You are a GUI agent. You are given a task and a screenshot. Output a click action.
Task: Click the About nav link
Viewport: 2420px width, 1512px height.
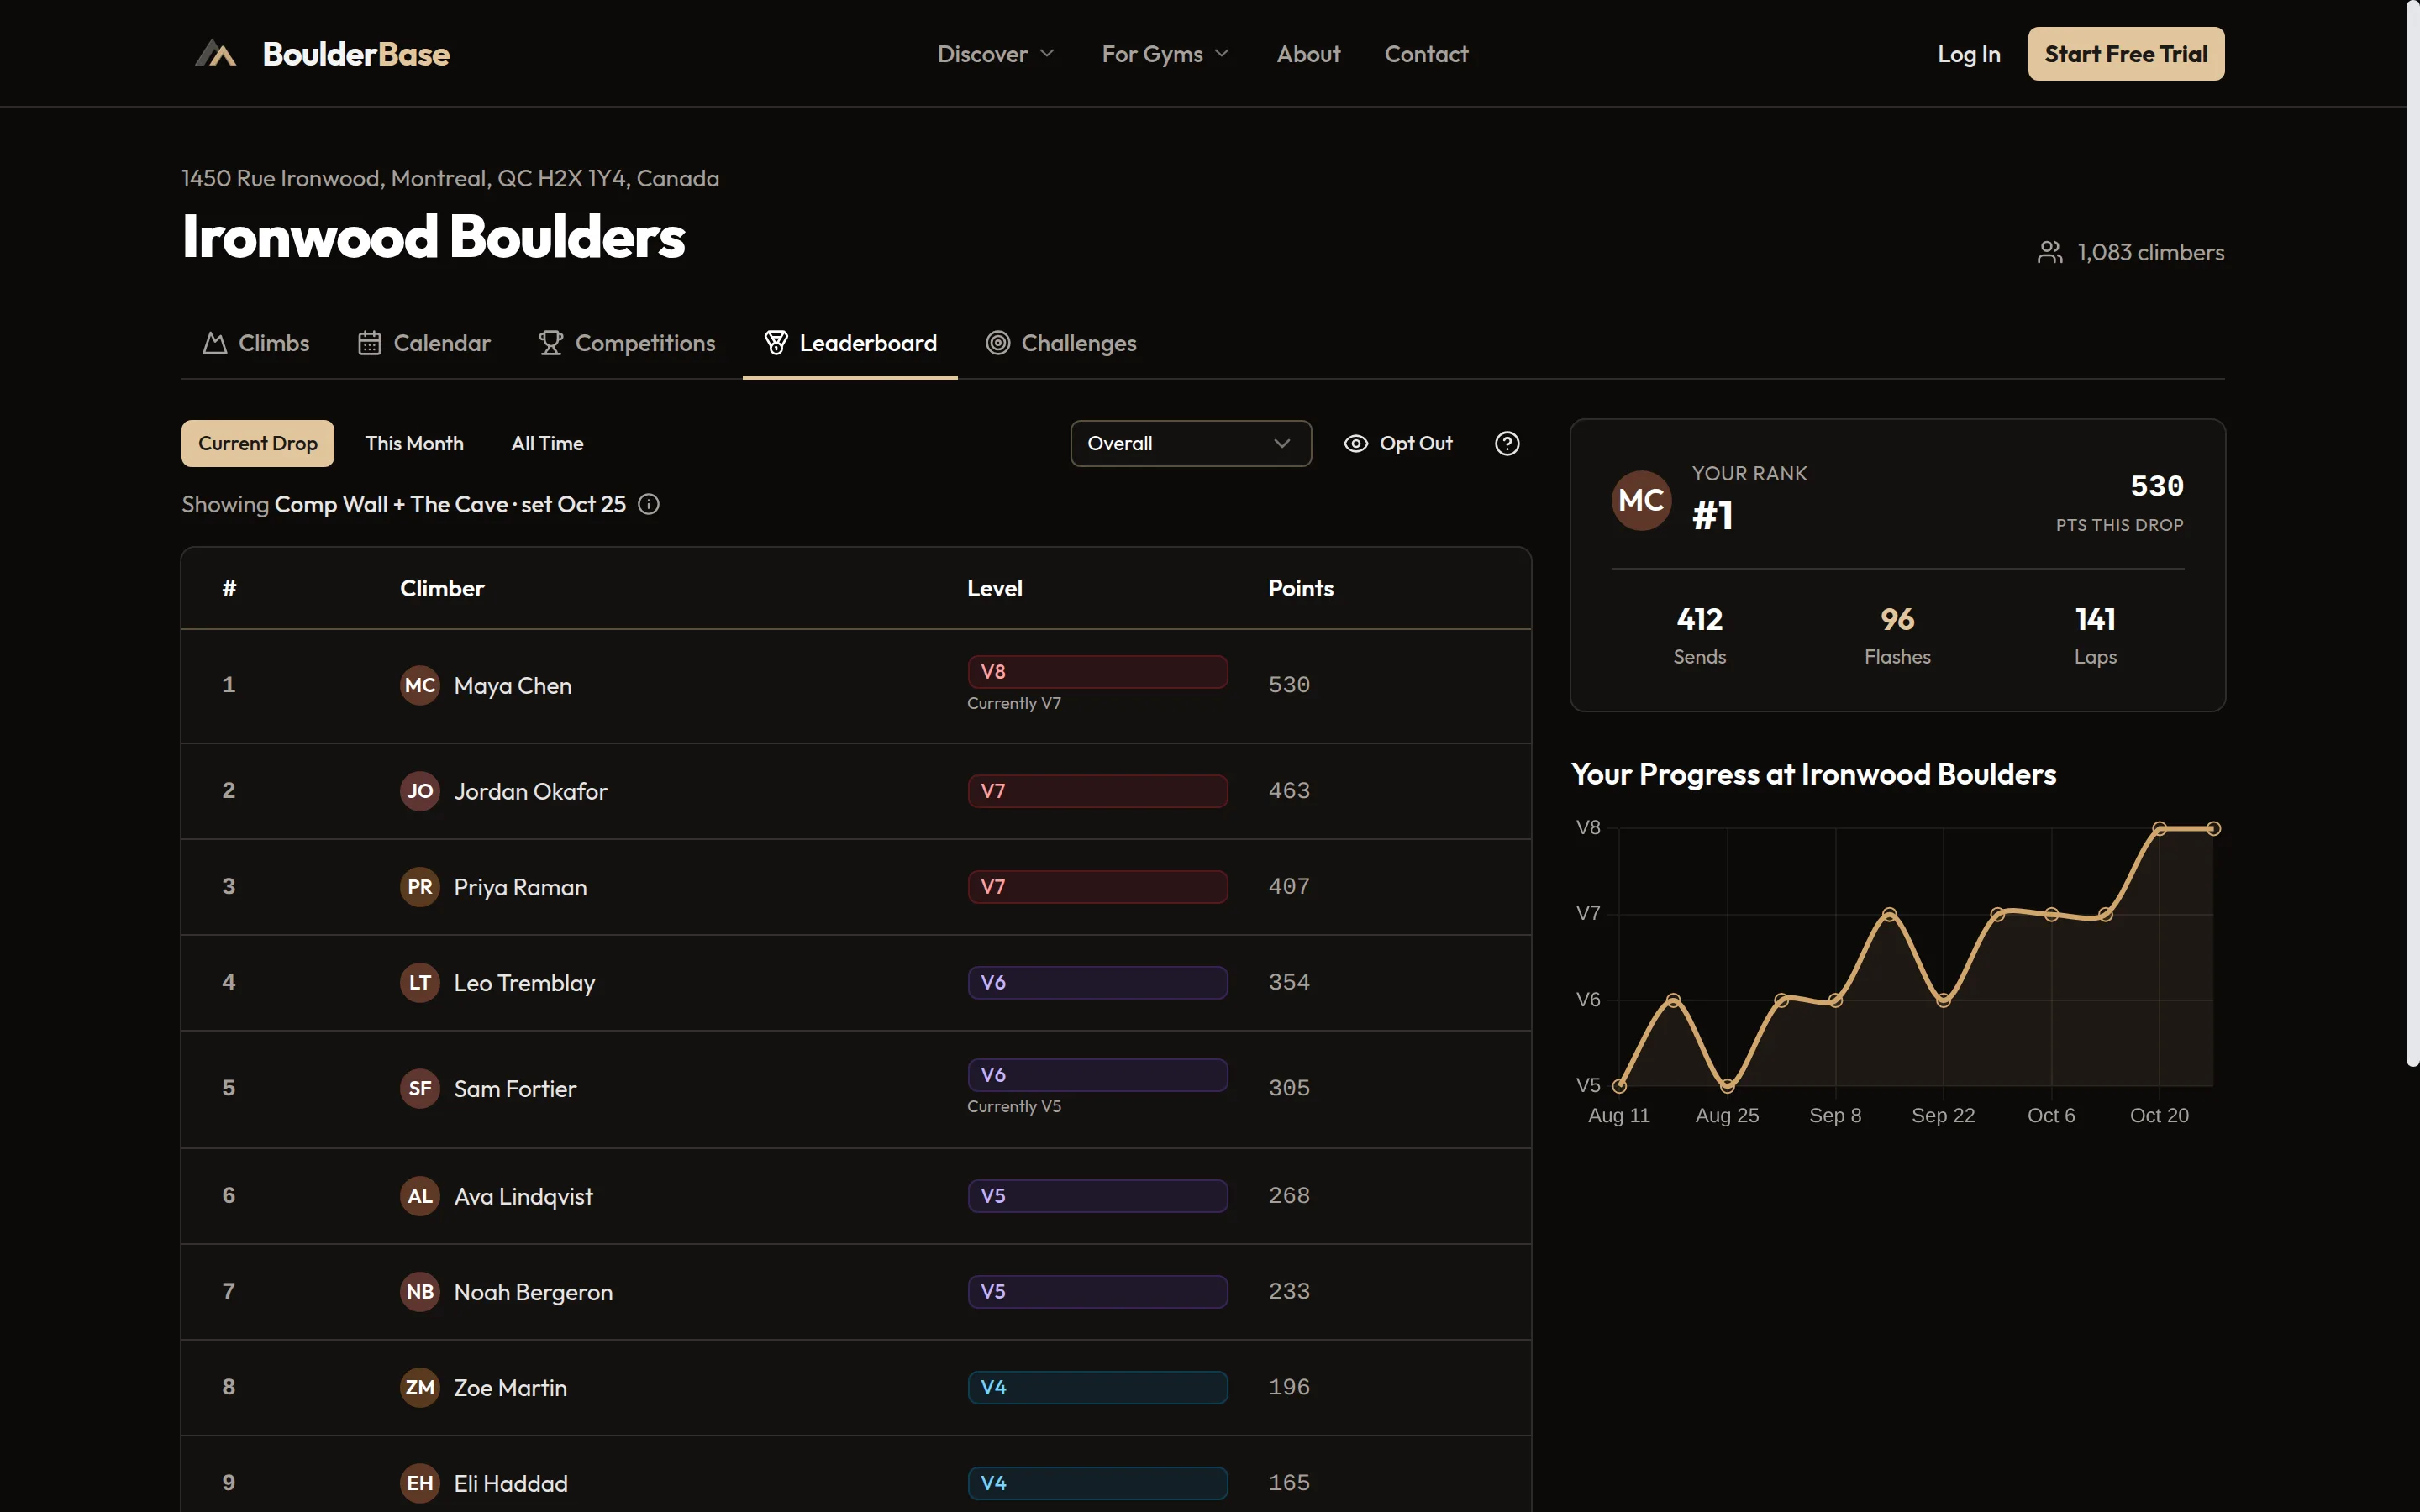click(x=1308, y=54)
